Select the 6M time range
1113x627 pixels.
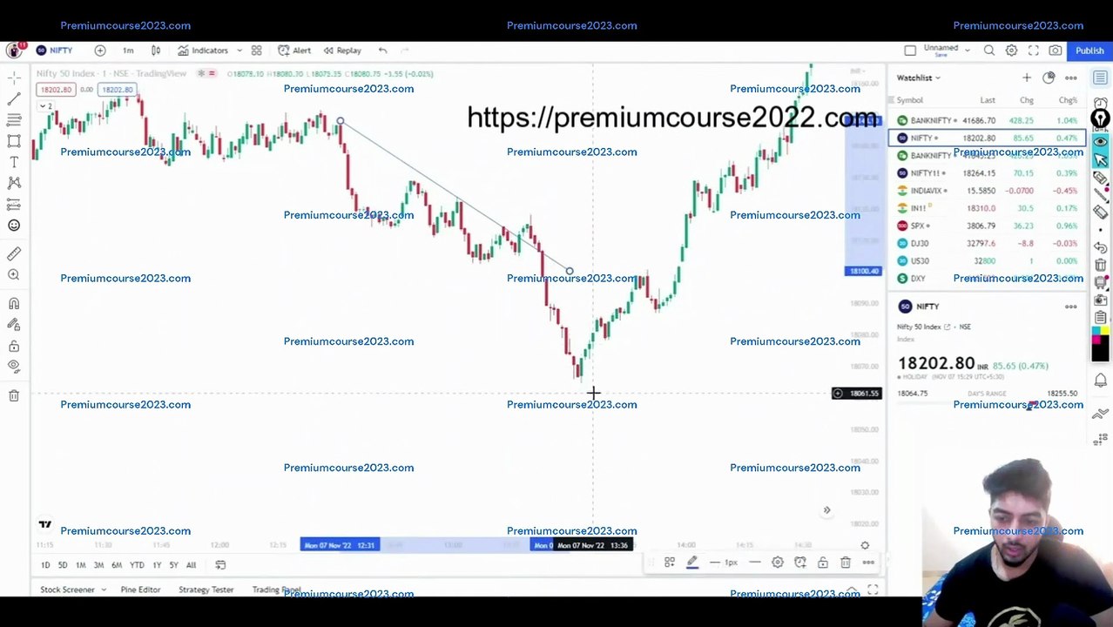(117, 565)
